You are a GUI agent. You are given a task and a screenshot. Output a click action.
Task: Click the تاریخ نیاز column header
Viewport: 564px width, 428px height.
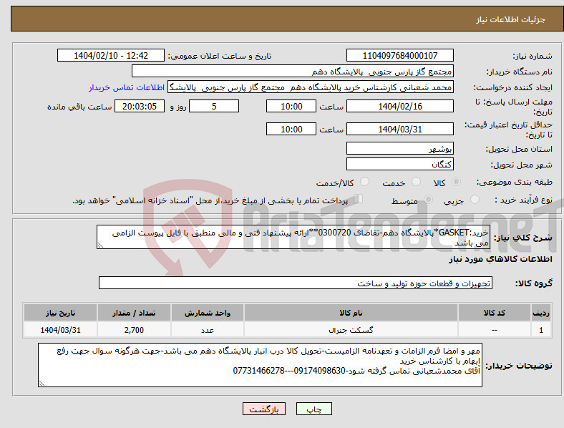point(60,313)
